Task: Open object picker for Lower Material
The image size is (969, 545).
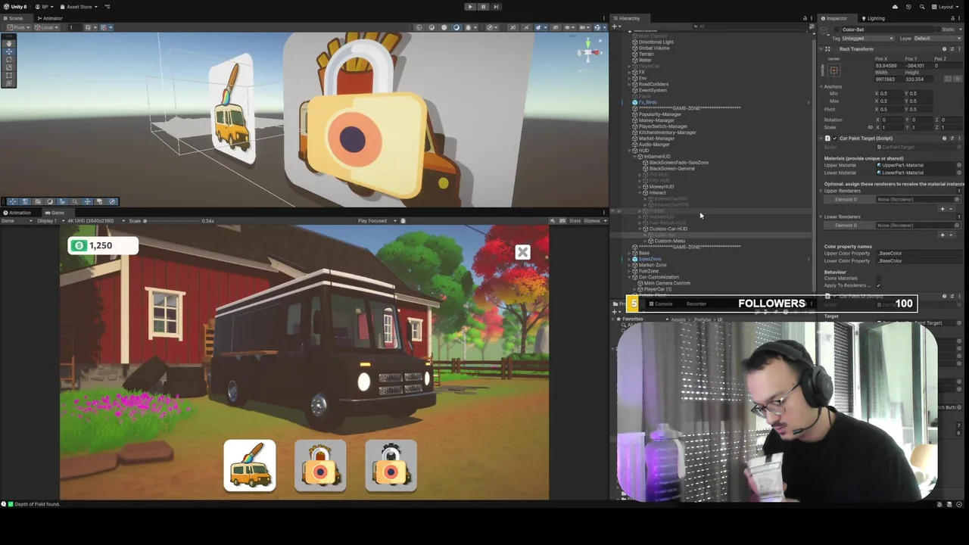Action: coord(958,173)
